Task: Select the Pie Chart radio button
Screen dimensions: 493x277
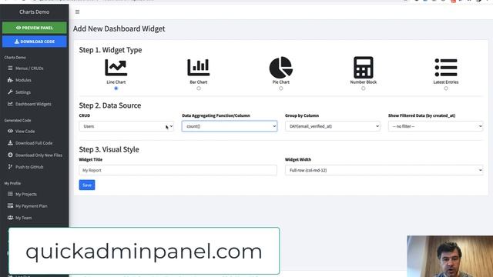Action: point(280,88)
